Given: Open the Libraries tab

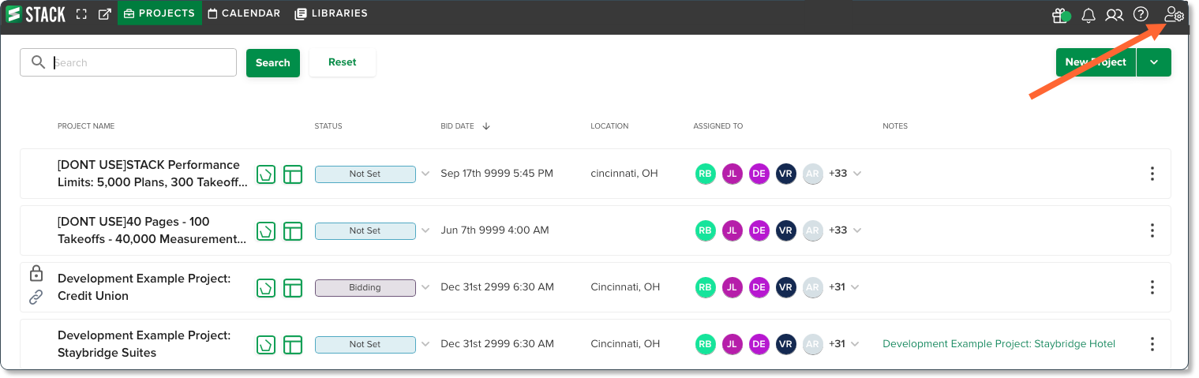Looking at the screenshot, I should click(x=331, y=13).
